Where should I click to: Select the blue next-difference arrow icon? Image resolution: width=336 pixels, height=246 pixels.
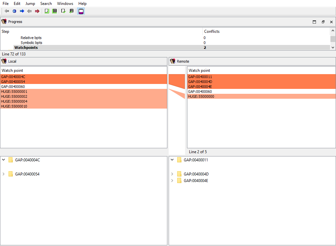pyautogui.click(x=22, y=11)
